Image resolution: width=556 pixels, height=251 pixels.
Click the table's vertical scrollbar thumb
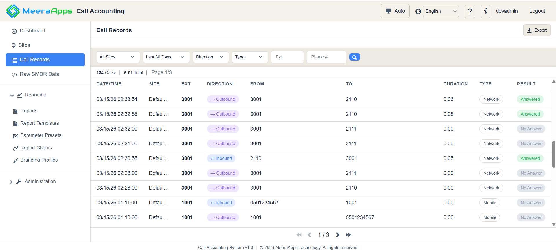click(x=554, y=154)
